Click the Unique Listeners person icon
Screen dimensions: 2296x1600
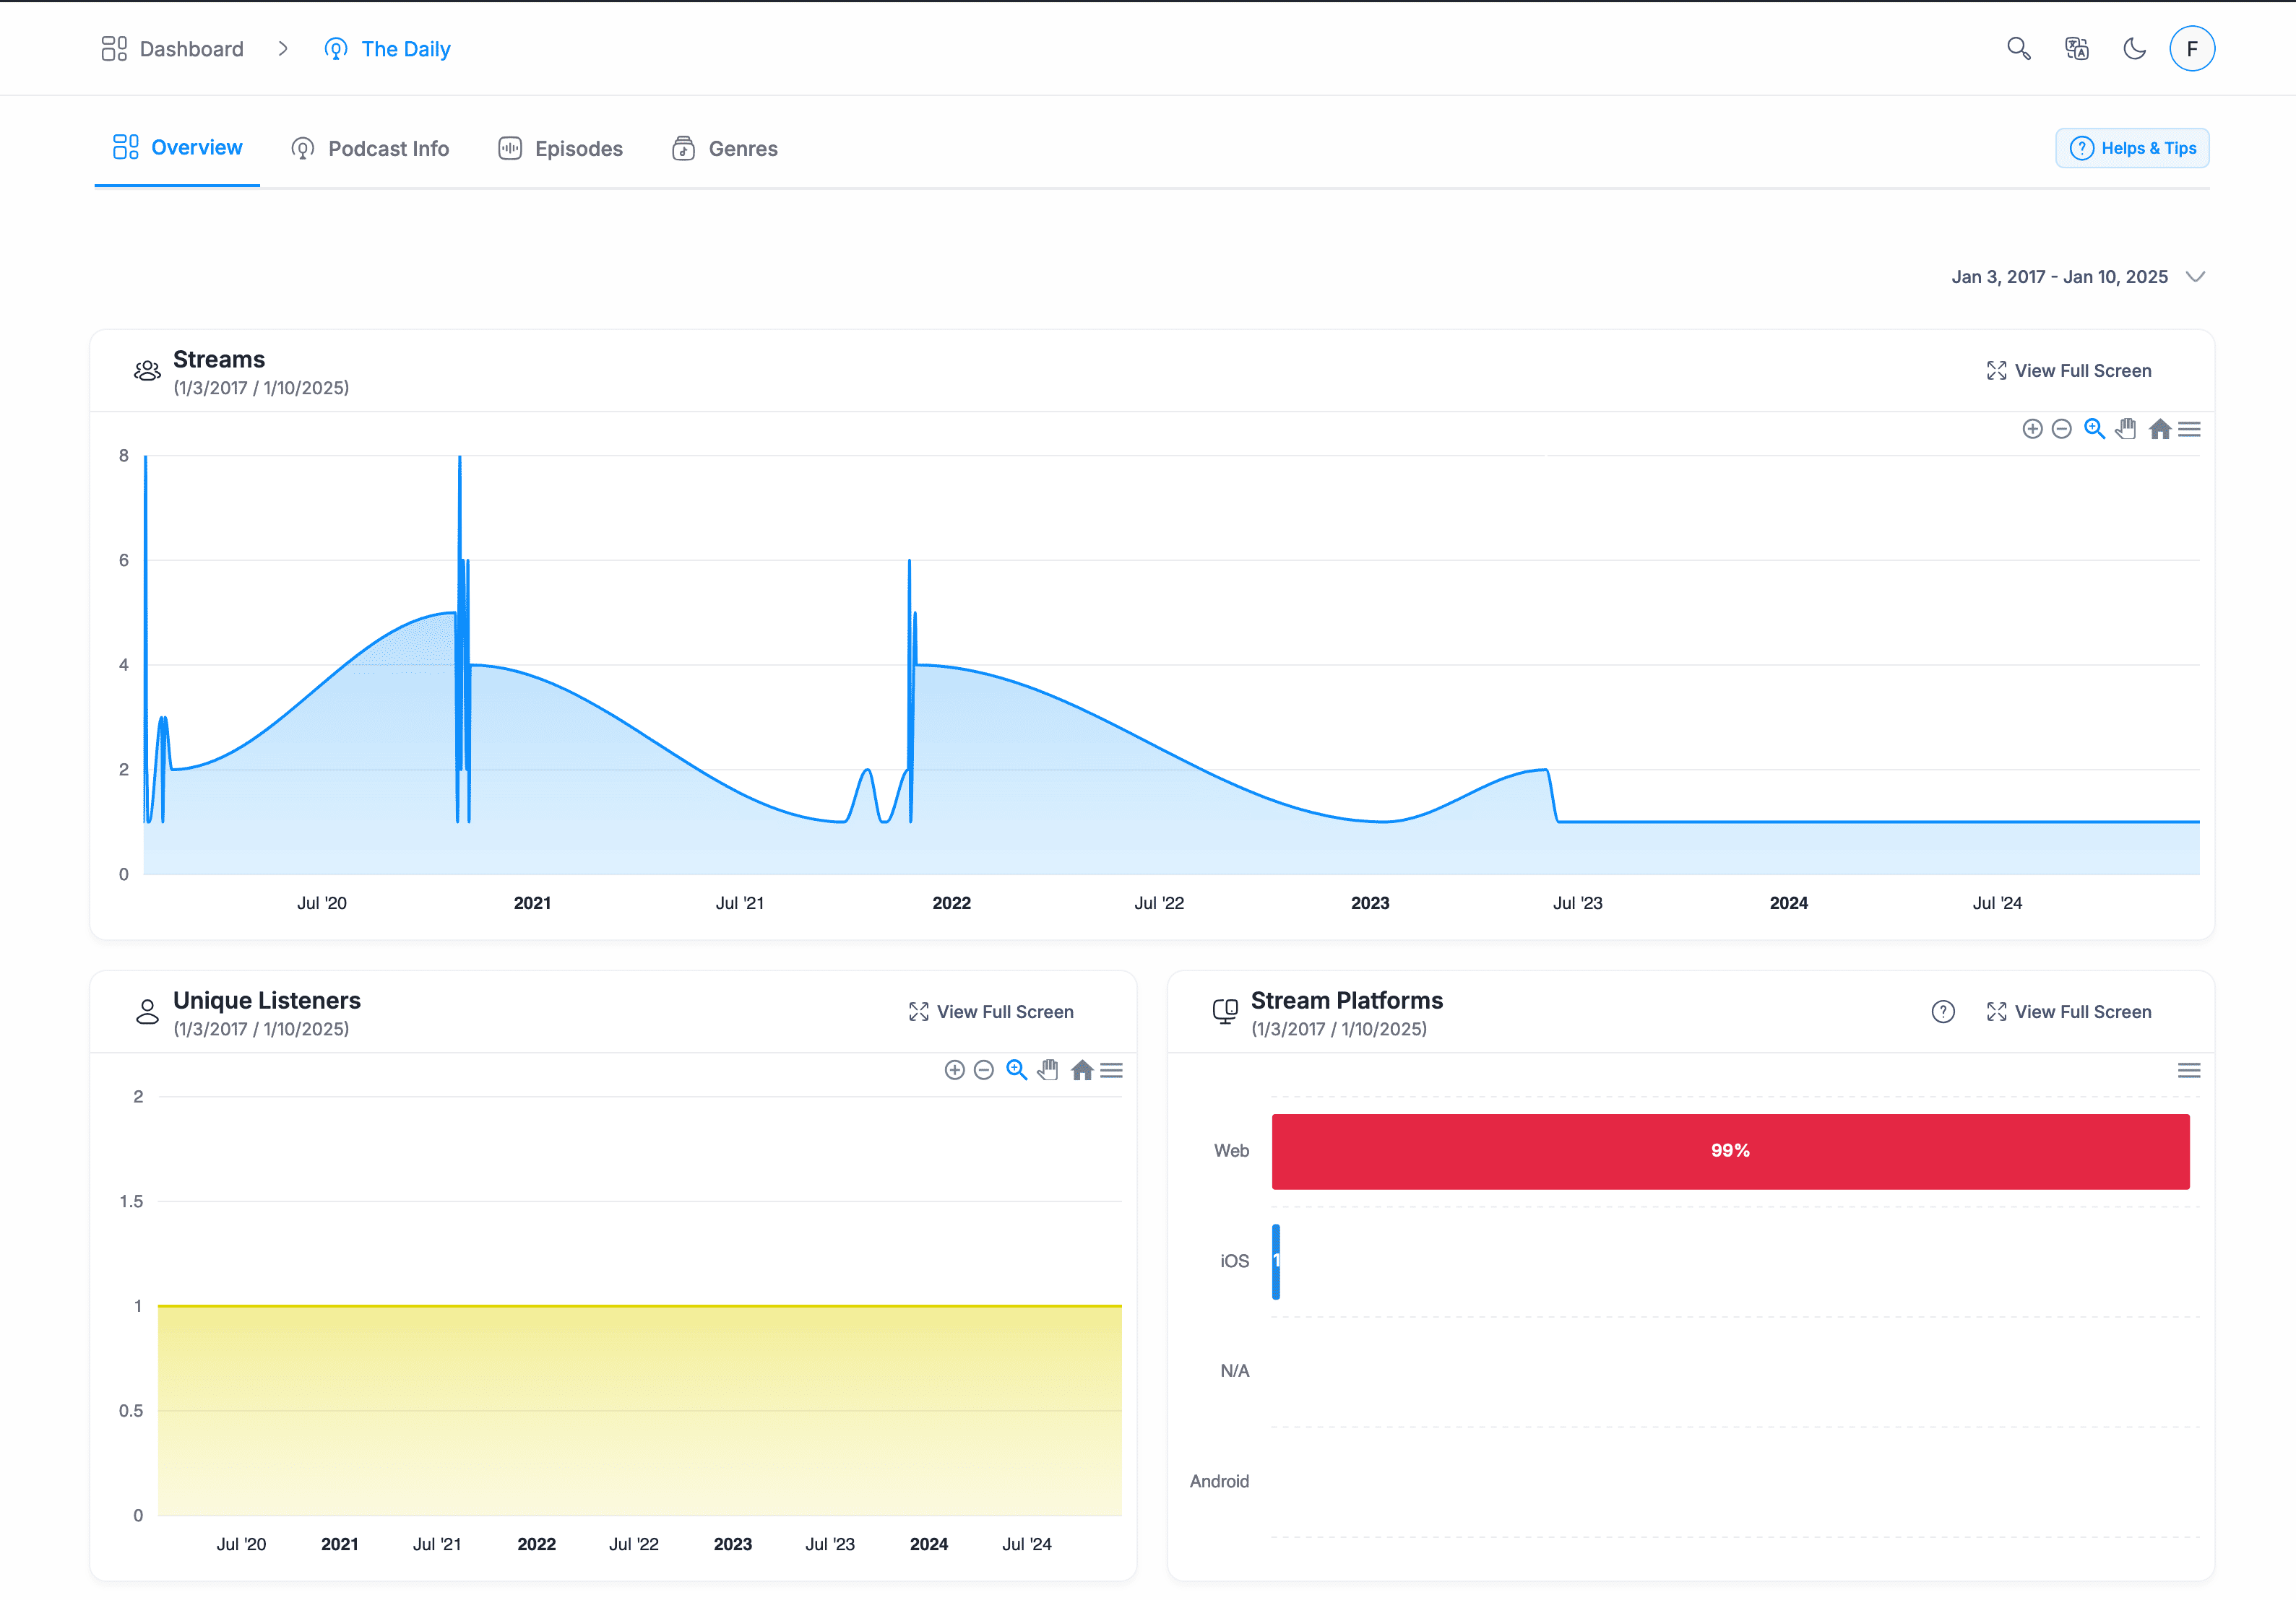click(147, 1012)
